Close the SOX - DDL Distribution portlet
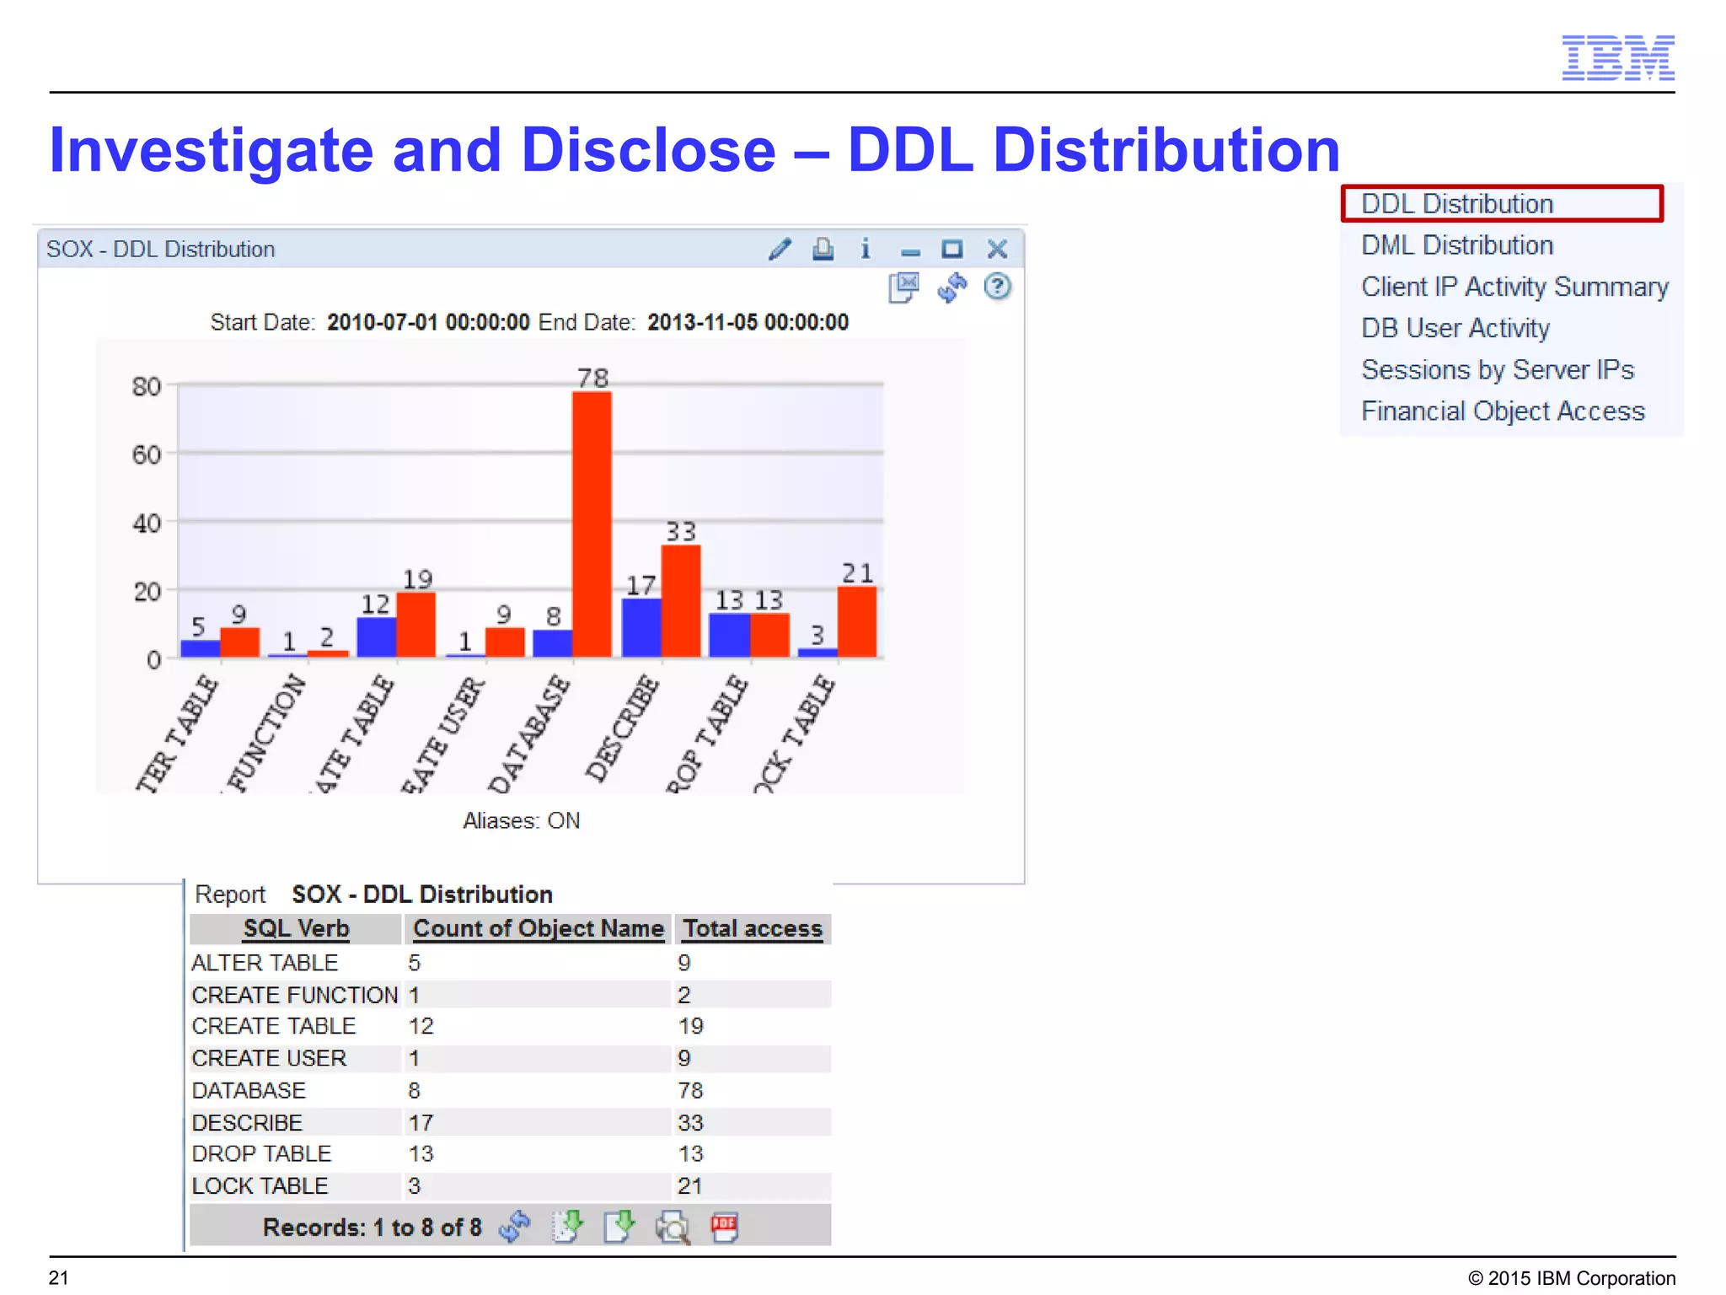Viewport: 1726px width, 1295px height. point(997,249)
